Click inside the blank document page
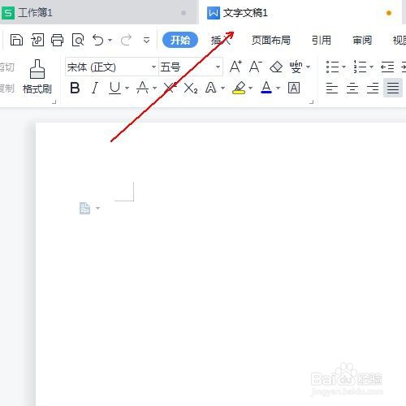 [x=221, y=265]
